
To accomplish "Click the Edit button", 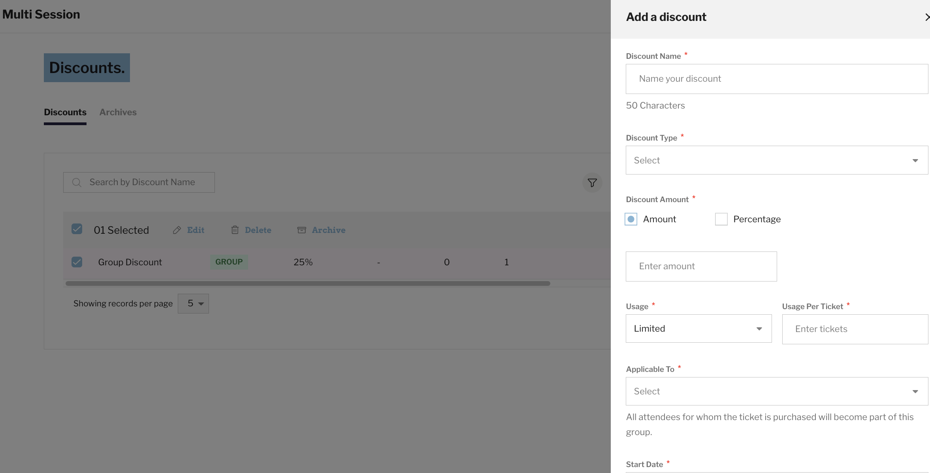I will tap(188, 230).
